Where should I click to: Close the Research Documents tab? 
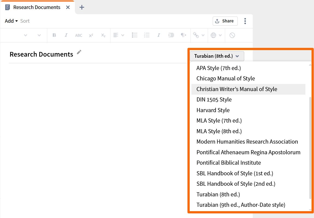(x=68, y=7)
